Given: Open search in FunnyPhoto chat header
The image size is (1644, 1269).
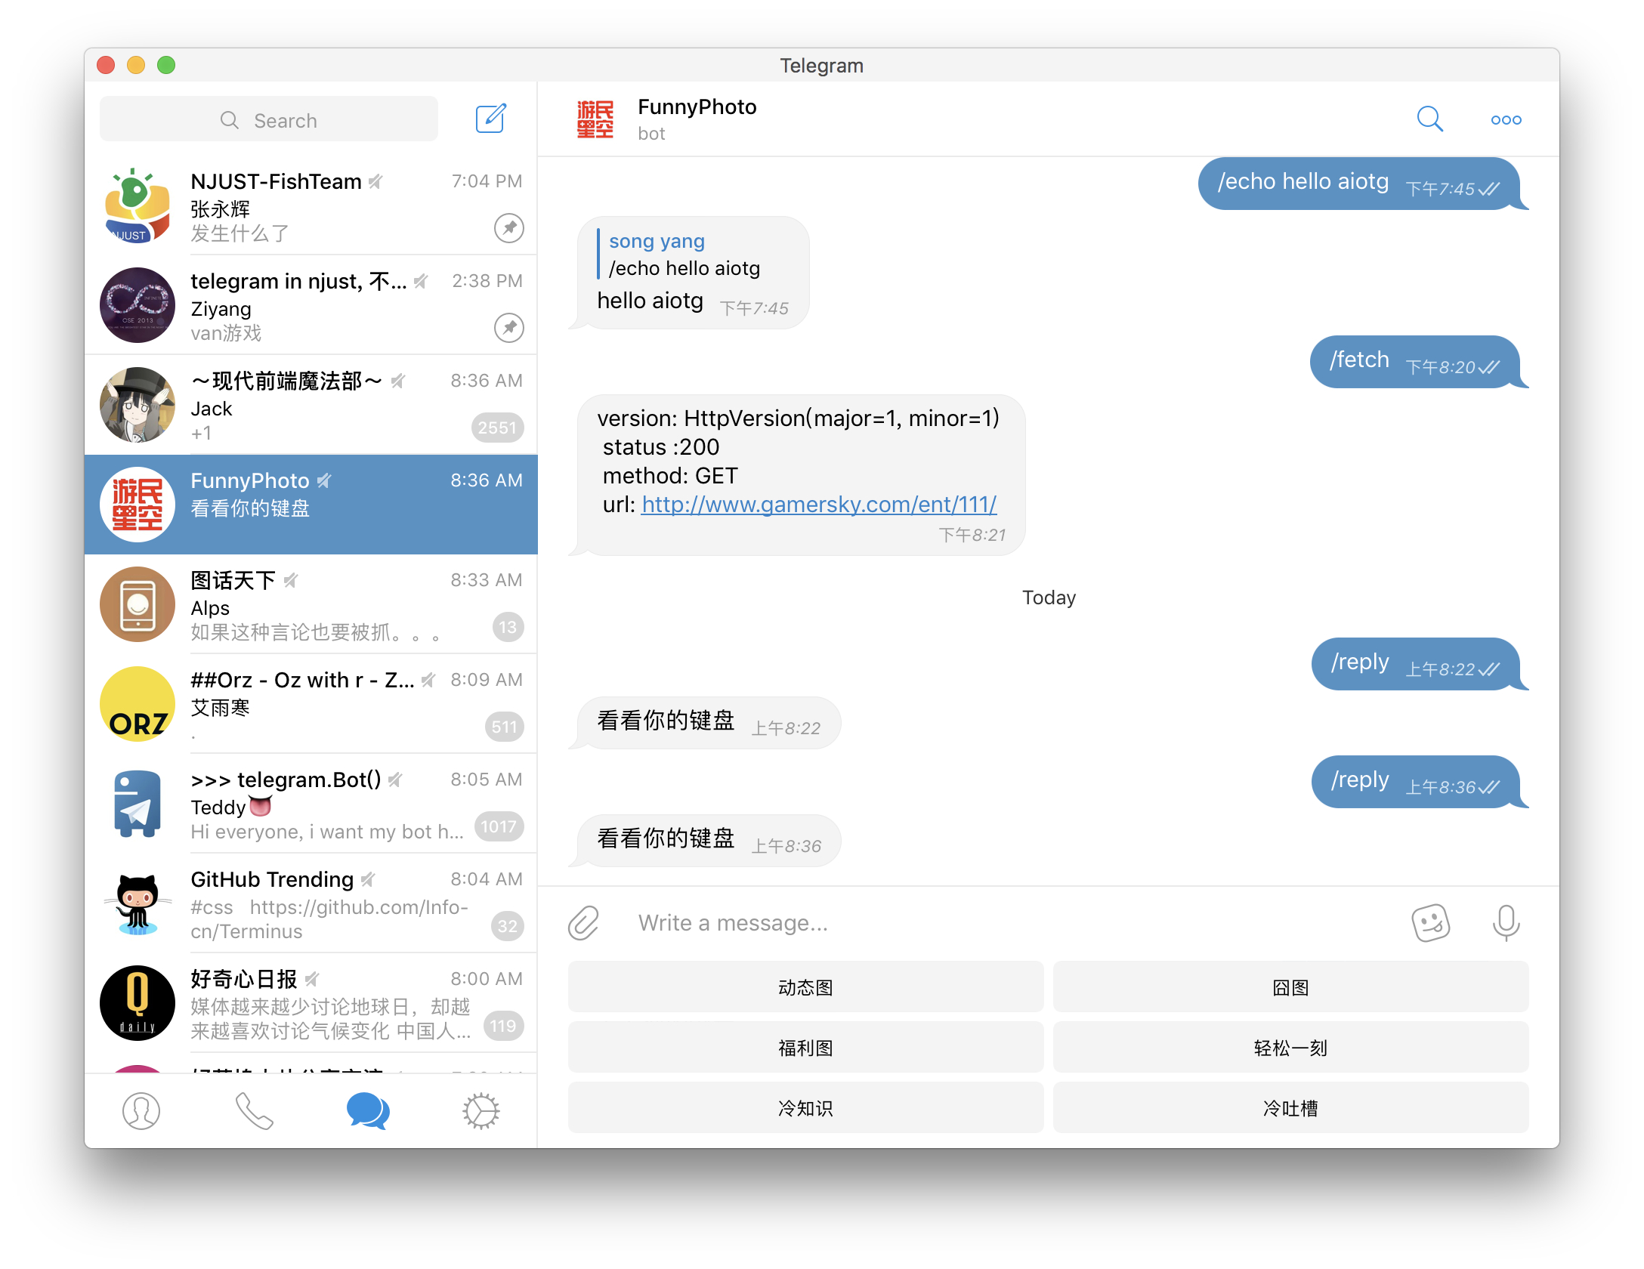Looking at the screenshot, I should 1429,119.
